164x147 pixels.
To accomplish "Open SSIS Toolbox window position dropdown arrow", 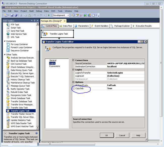I will 32,21.
